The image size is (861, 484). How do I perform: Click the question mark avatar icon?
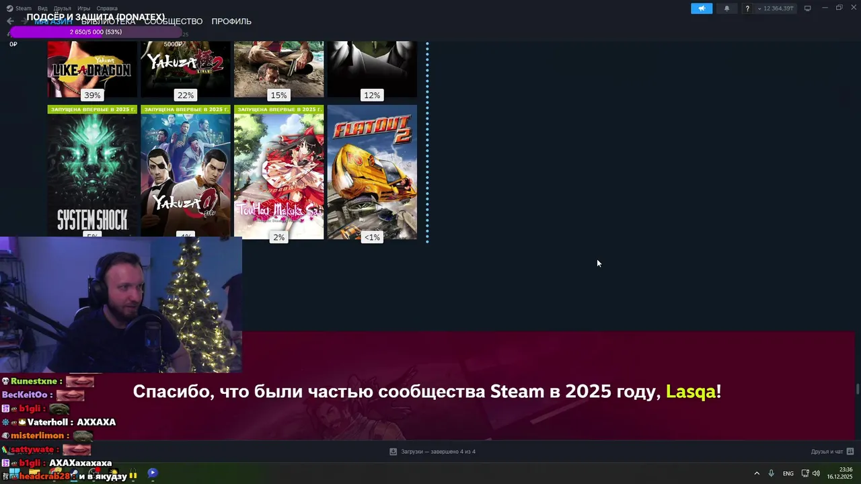(747, 9)
